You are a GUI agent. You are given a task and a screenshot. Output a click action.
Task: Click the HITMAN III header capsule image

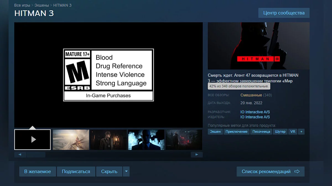point(259,46)
